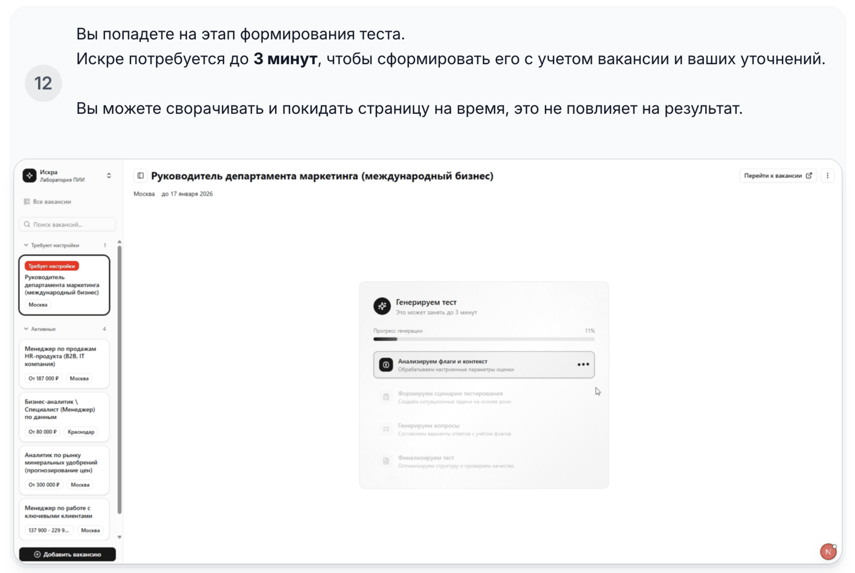This screenshot has width=855, height=573.
Task: Open the Искра workspace switcher chevrons
Action: (109, 176)
